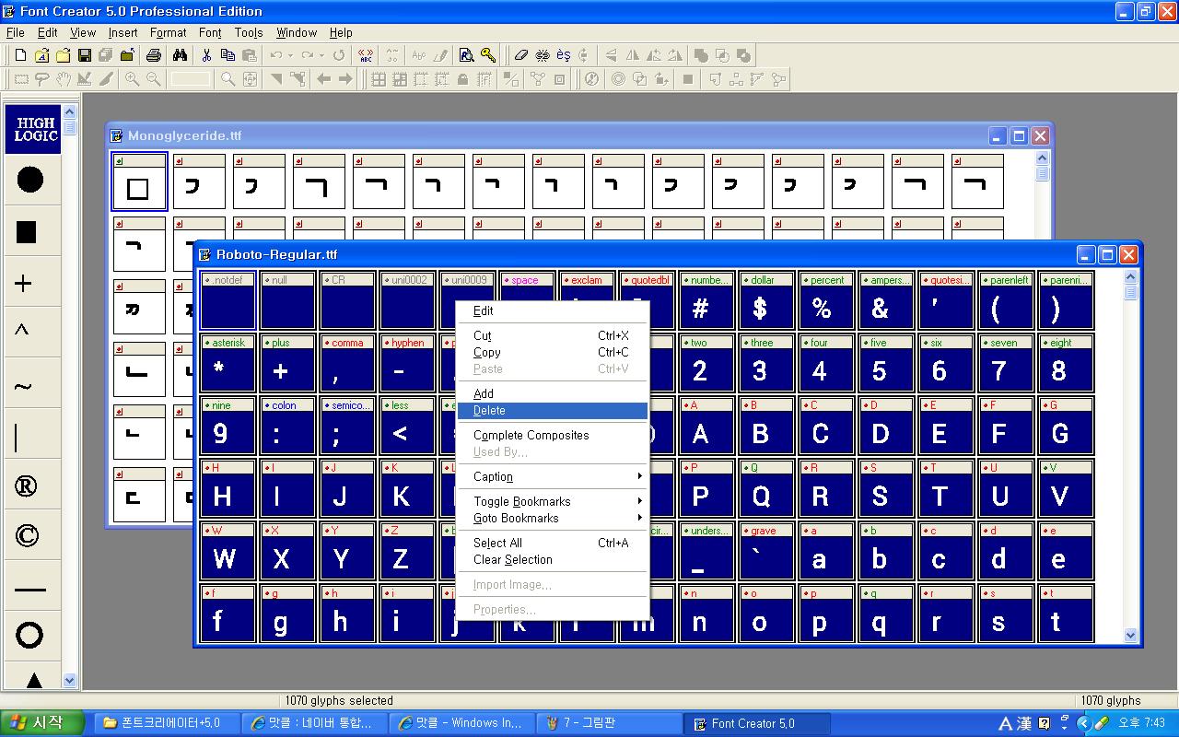Click the New font icon in toolbar
The width and height of the screenshot is (1179, 737).
click(20, 55)
